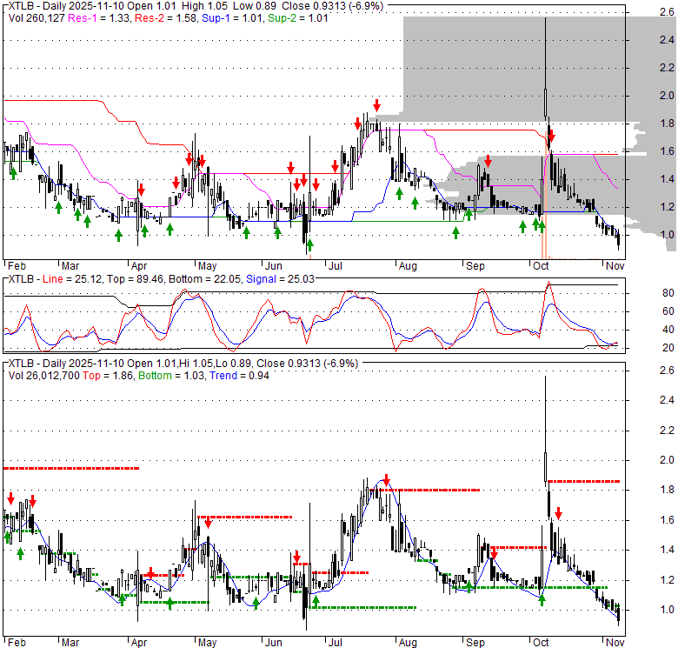Click red sell arrow above July peak, top chart
The height and width of the screenshot is (648, 678).
(x=377, y=104)
